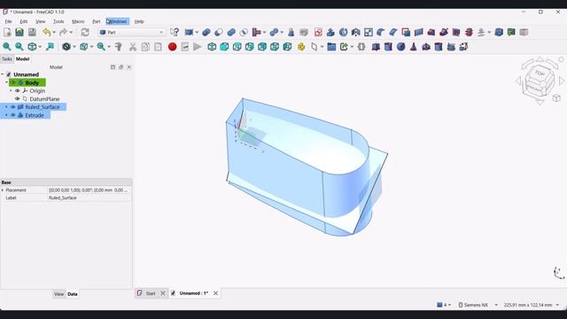Open the Part workbench selector dropdown
This screenshot has width=567, height=319.
[132, 32]
